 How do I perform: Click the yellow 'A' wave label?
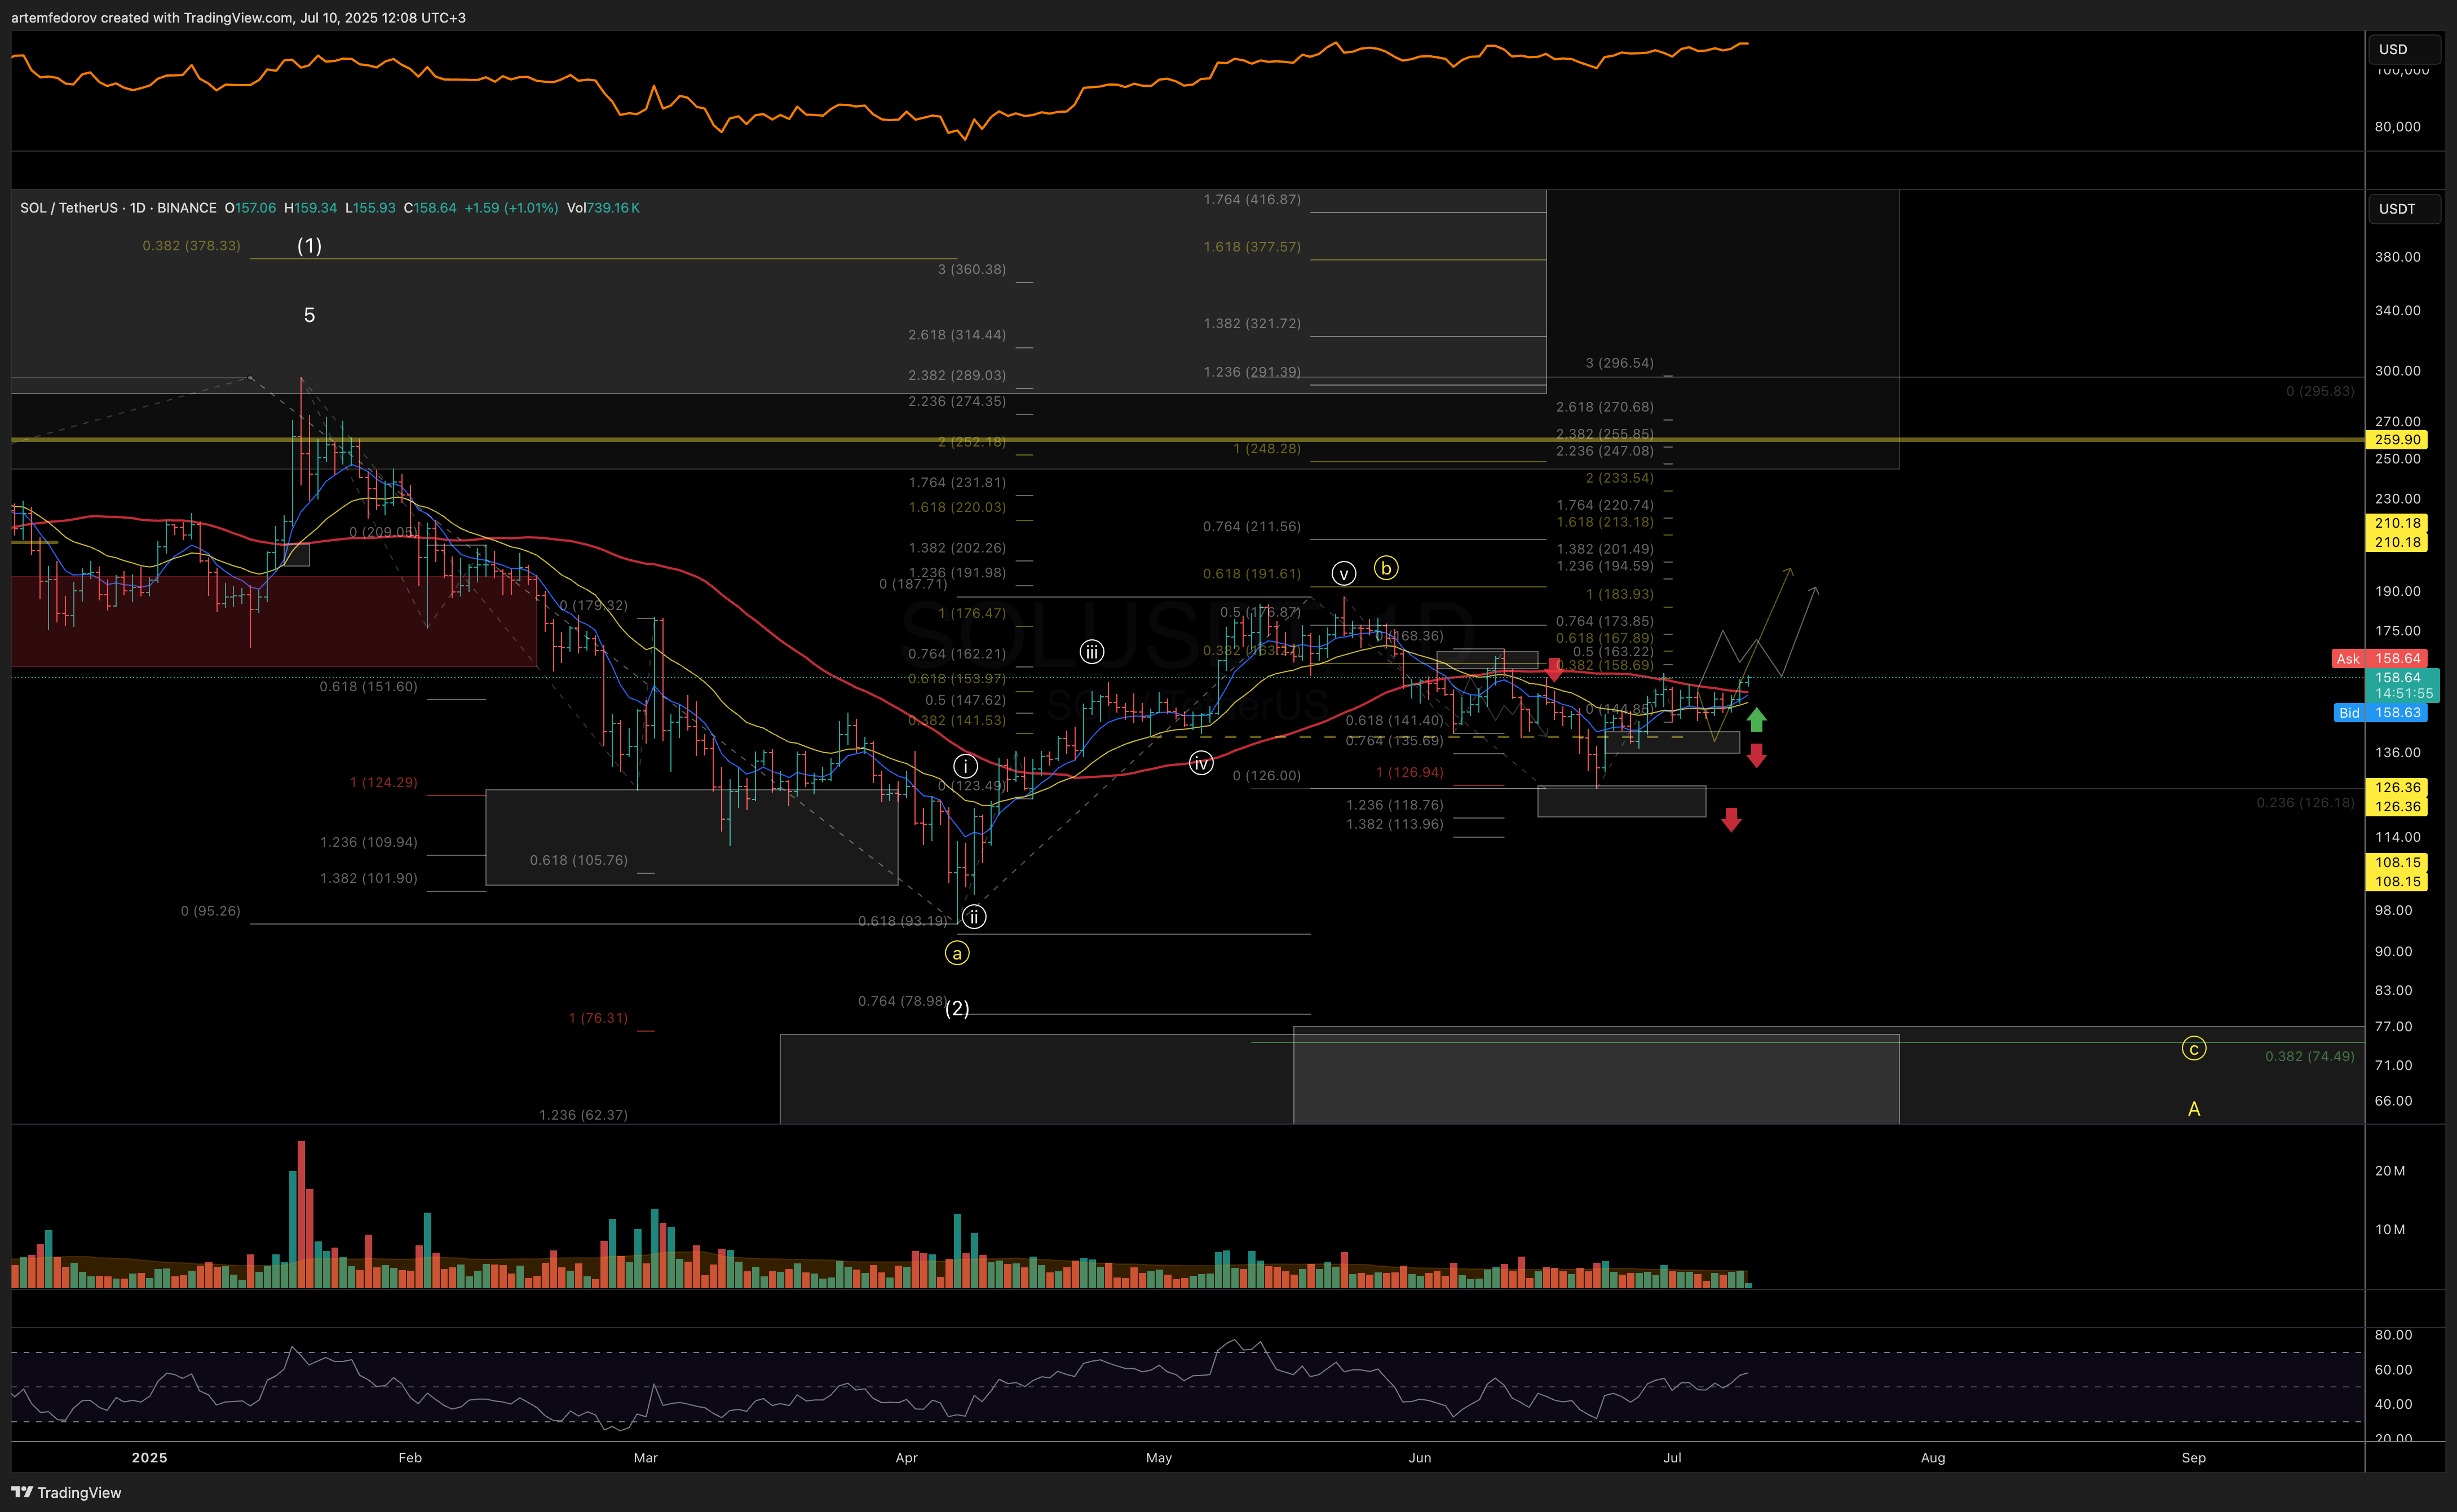tap(2194, 1108)
